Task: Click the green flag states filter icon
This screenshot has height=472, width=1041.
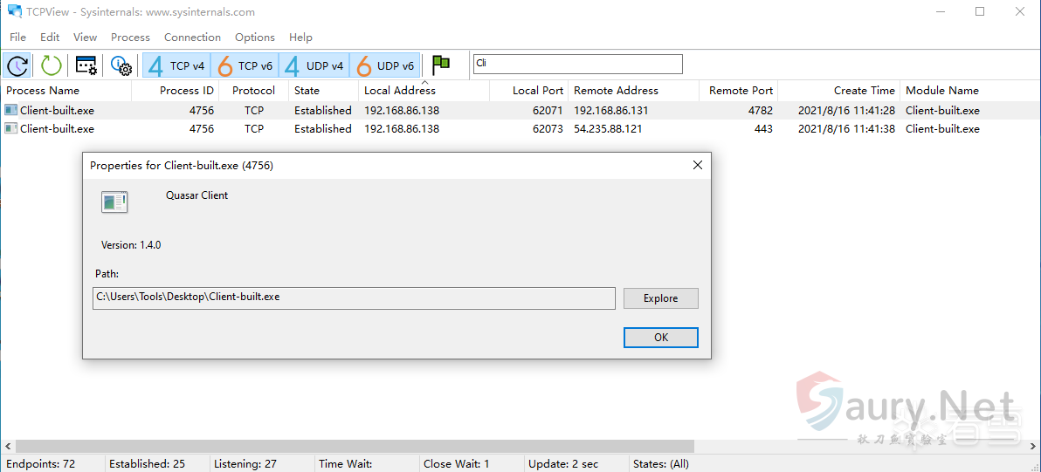Action: pyautogui.click(x=441, y=65)
